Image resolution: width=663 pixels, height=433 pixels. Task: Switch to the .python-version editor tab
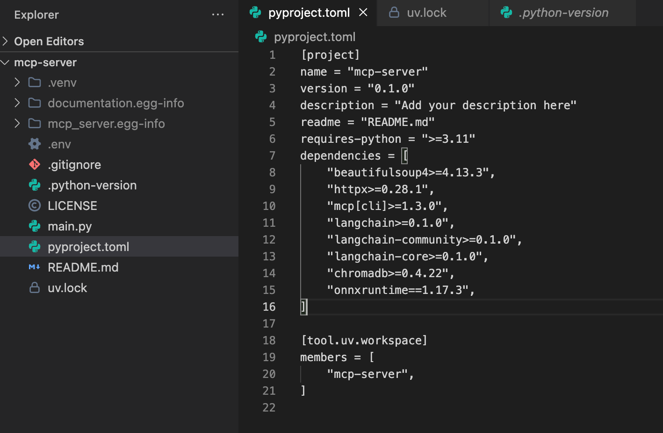(563, 13)
